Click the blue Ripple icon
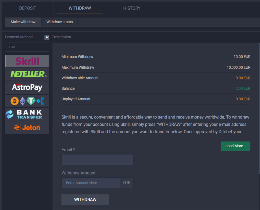Image resolution: width=260 pixels, height=210 pixels. pos(40,101)
